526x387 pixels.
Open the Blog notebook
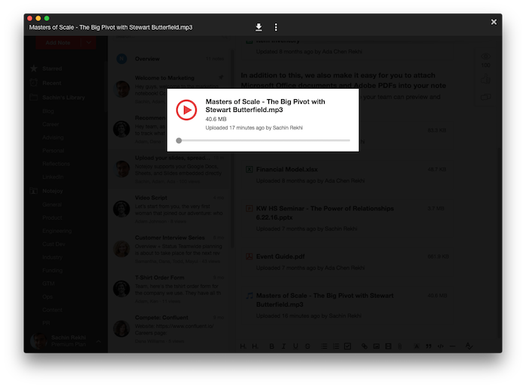click(x=48, y=111)
